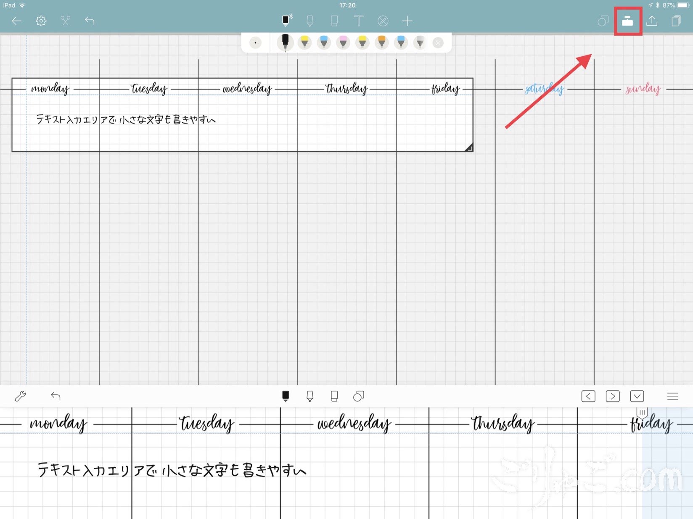This screenshot has width=693, height=519.
Task: Move zoom area left with arrow button
Action: click(x=588, y=396)
